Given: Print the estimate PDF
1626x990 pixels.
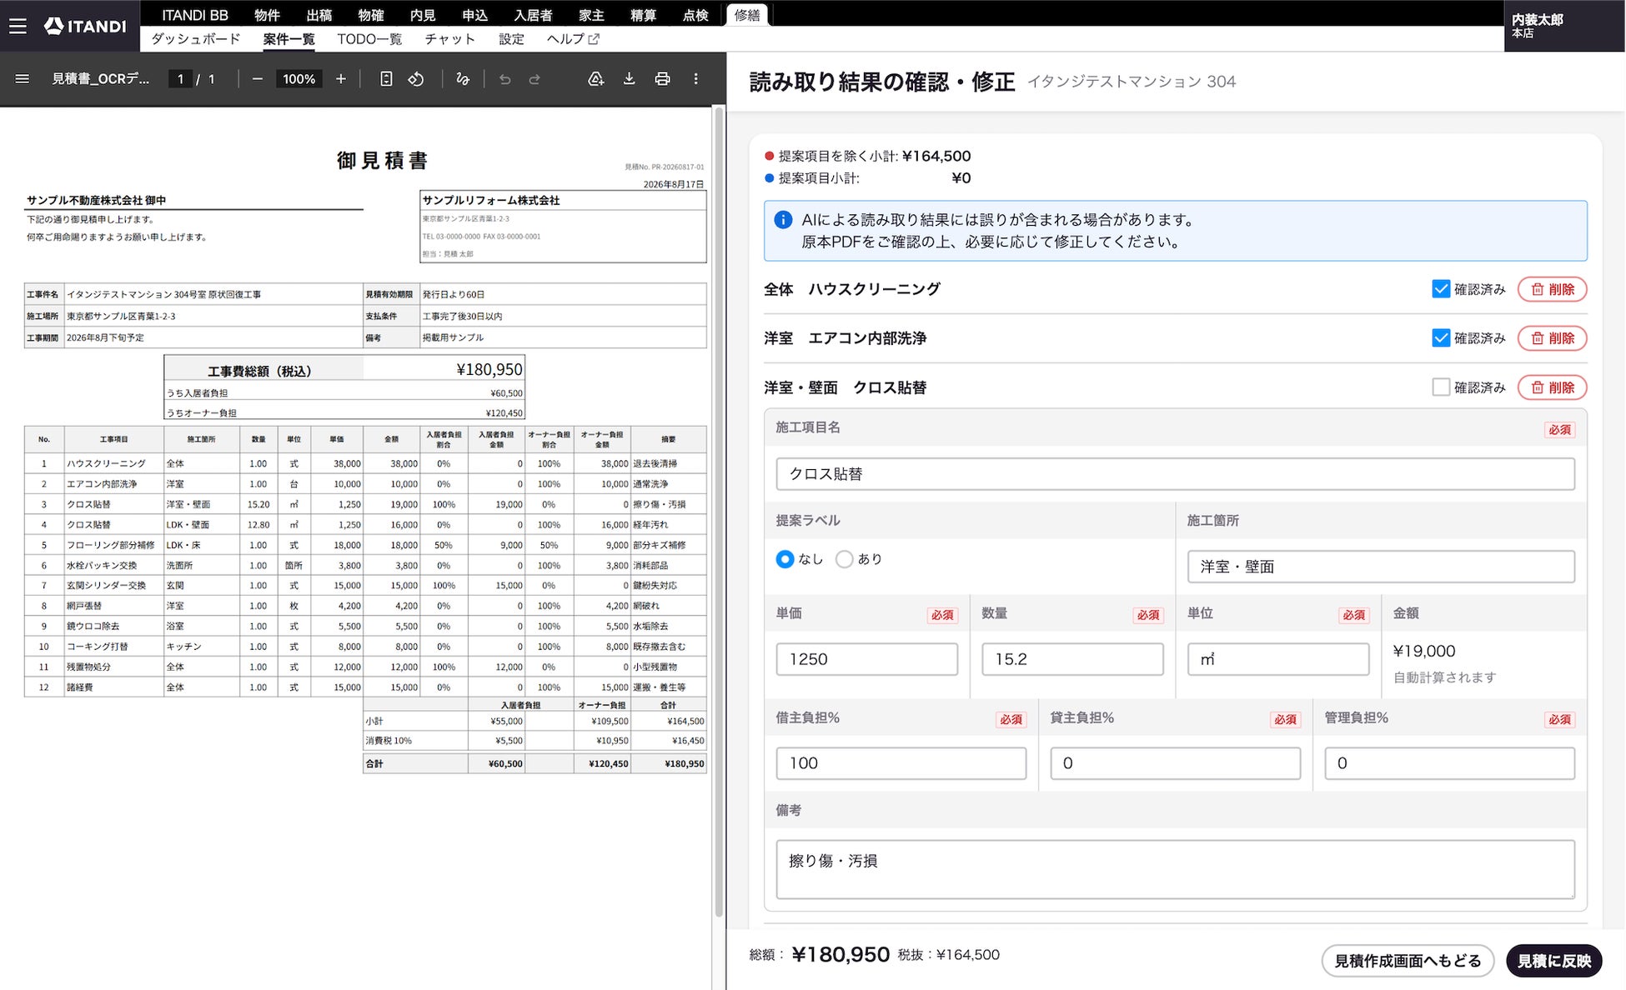Looking at the screenshot, I should pos(662,79).
